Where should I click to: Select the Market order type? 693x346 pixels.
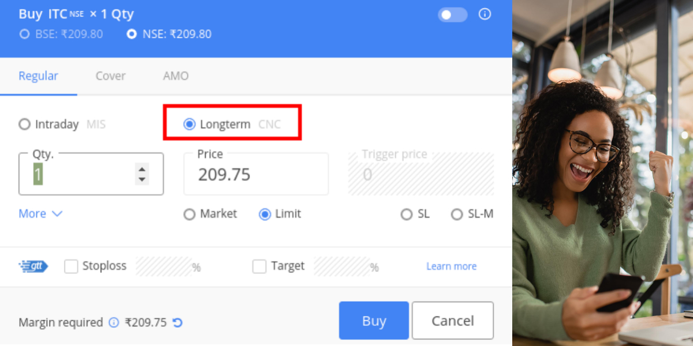click(x=189, y=214)
